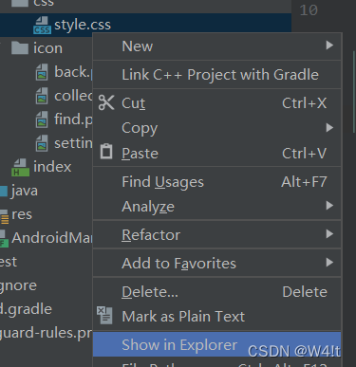Screen dimensions: 356x367
Task: Click the 'guard-rules.pr' file name
Action: tap(47, 333)
